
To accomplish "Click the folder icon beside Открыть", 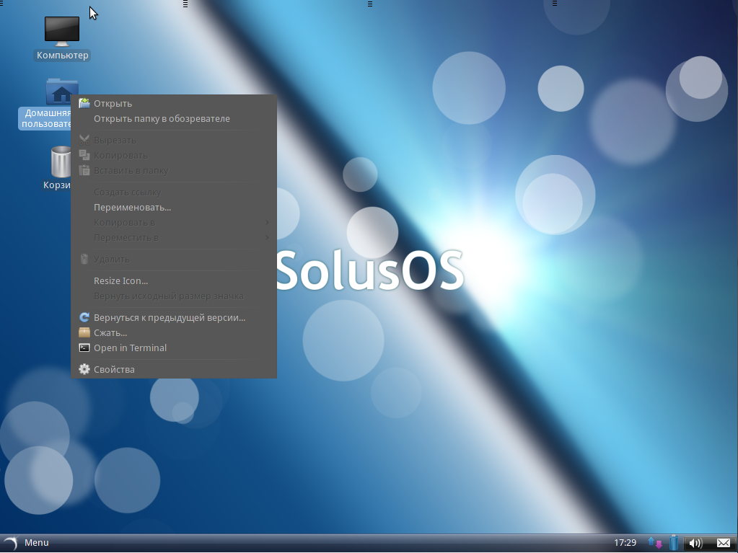I will click(84, 103).
